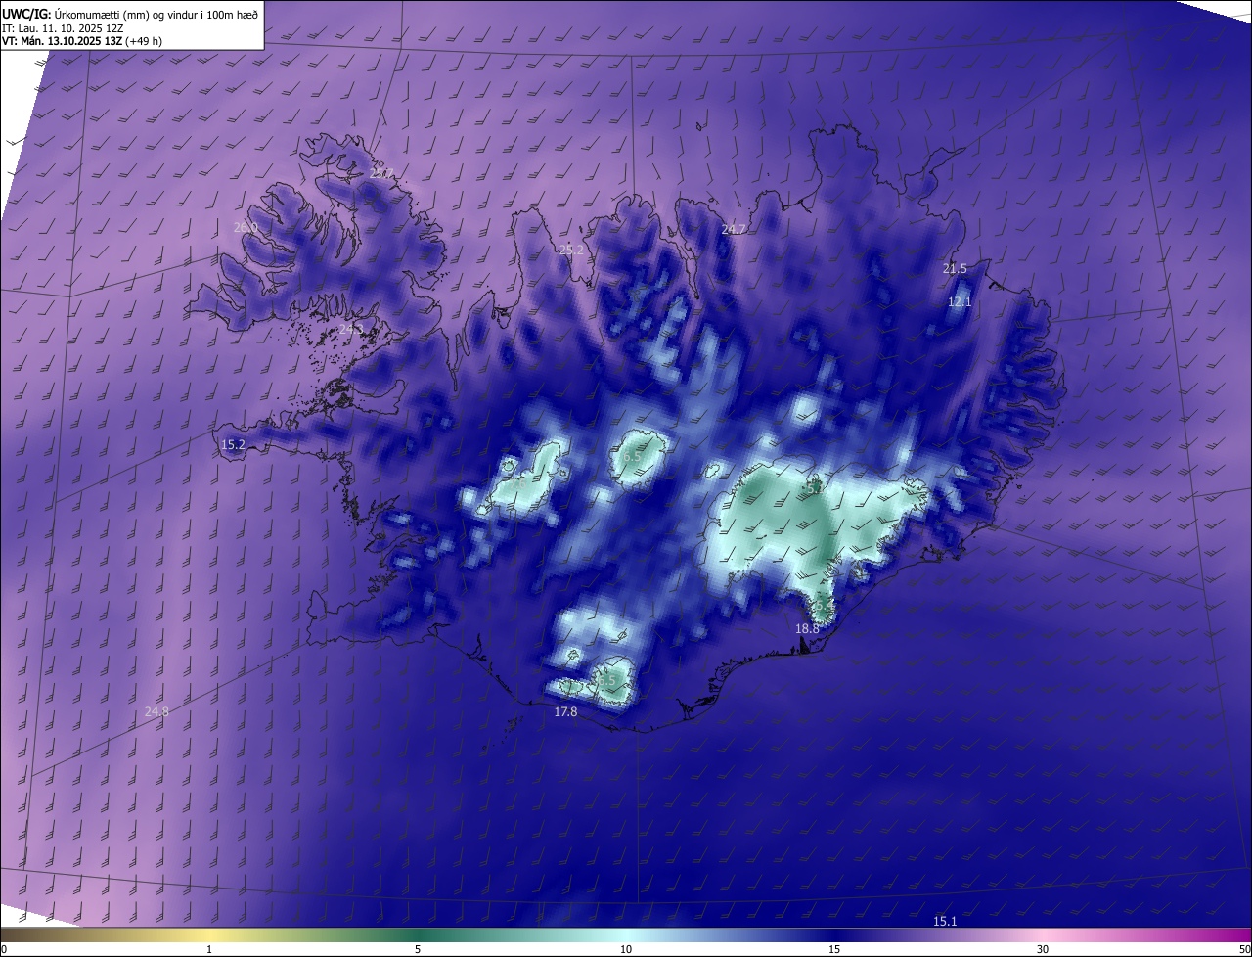Click the 15.2 value on the western peninsula
The width and height of the screenshot is (1252, 957).
[x=233, y=444]
